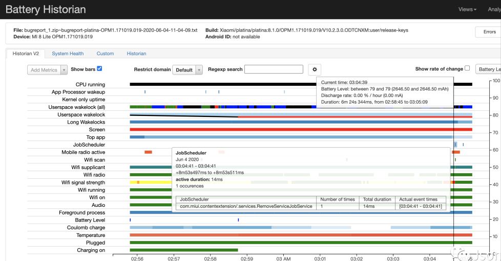The image size is (501, 261).
Task: Click the black CPU running bar
Action: tap(220, 84)
